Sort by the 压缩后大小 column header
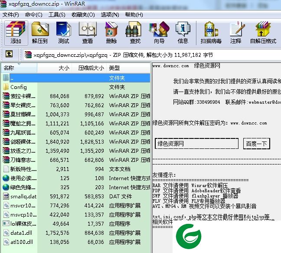The height and width of the screenshot is (253, 281). click(x=89, y=68)
